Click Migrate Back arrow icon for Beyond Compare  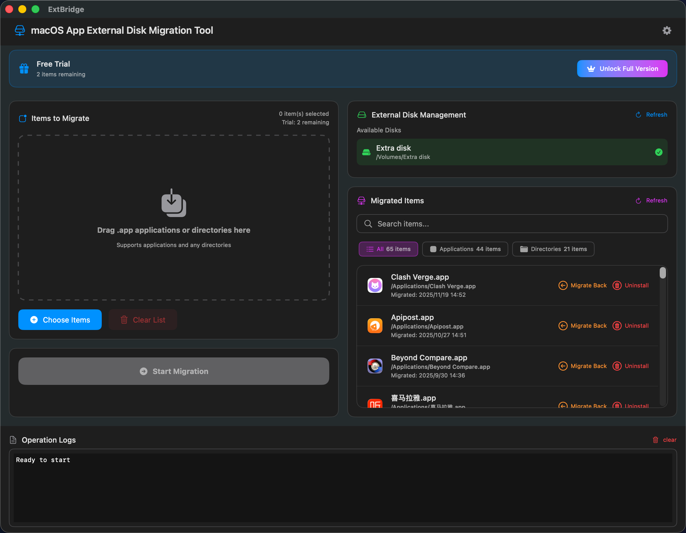[563, 366]
